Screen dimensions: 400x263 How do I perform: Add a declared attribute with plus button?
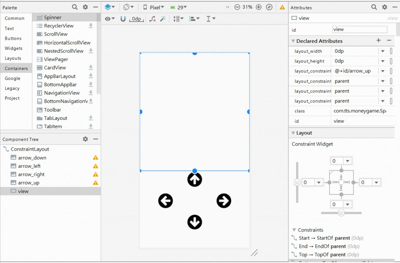point(378,41)
